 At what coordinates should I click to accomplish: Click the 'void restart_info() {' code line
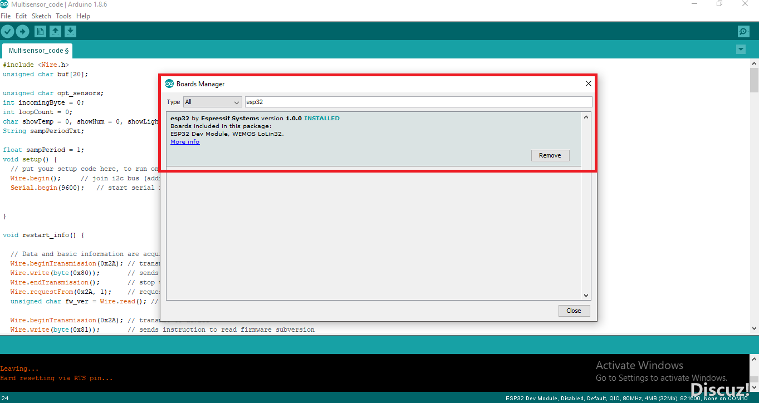point(43,235)
